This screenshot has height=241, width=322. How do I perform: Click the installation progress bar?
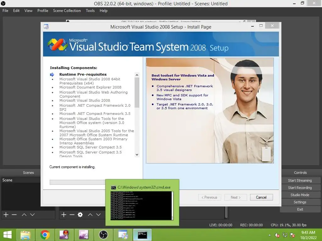click(x=78, y=182)
